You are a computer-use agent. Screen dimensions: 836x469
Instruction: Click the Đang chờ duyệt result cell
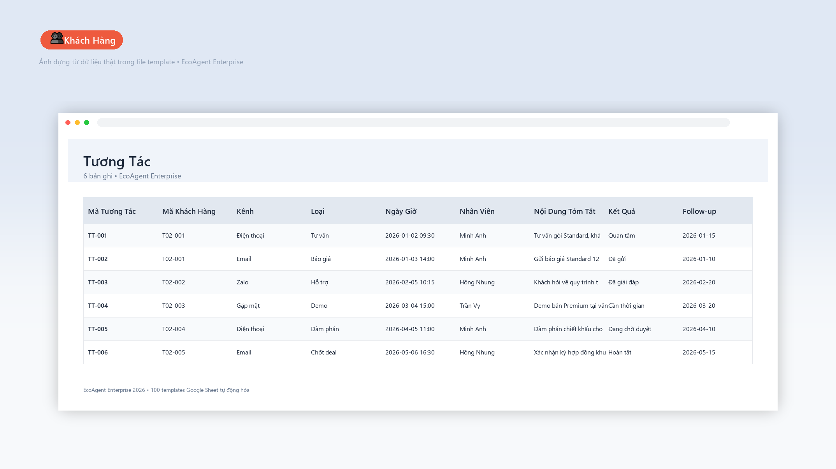click(x=630, y=329)
